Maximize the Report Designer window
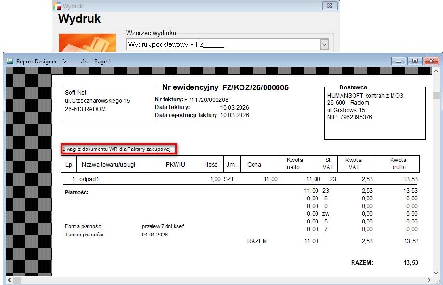Viewport: 443px width, 285px height. pos(414,61)
